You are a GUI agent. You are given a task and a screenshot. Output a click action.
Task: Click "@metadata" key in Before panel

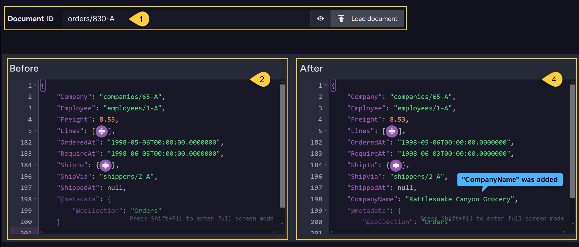pyautogui.click(x=78, y=199)
